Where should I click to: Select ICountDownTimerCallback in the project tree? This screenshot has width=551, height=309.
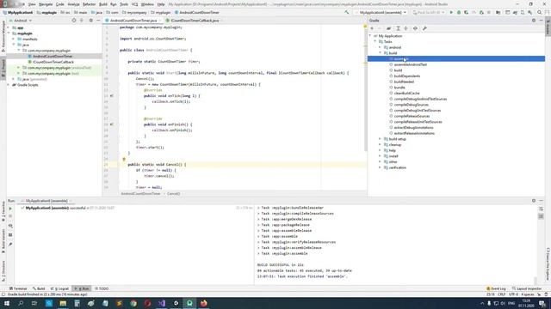[53, 62]
